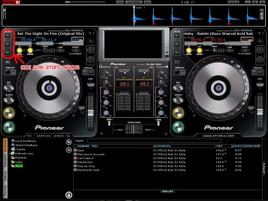
Task: Select track 'Elecktronik style'
Action: pyautogui.click(x=88, y=170)
